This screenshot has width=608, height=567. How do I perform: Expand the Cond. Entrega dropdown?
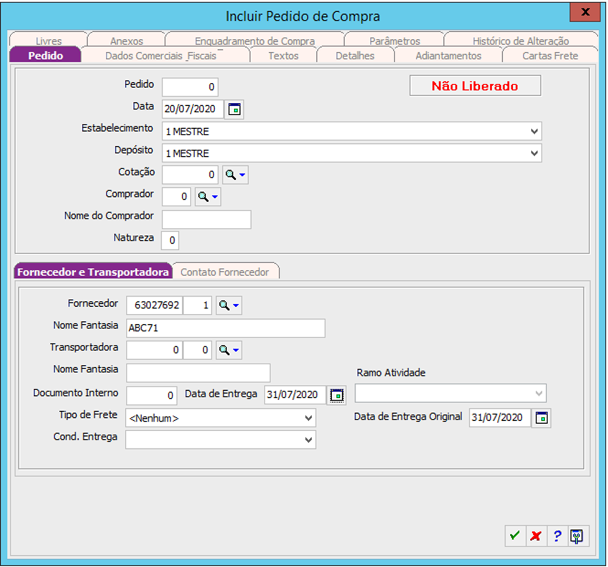click(308, 440)
